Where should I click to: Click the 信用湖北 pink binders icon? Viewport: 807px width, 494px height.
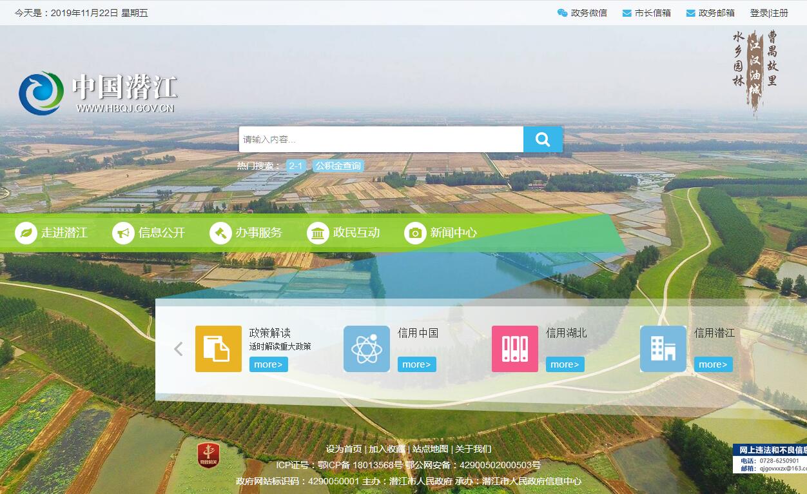pos(515,349)
